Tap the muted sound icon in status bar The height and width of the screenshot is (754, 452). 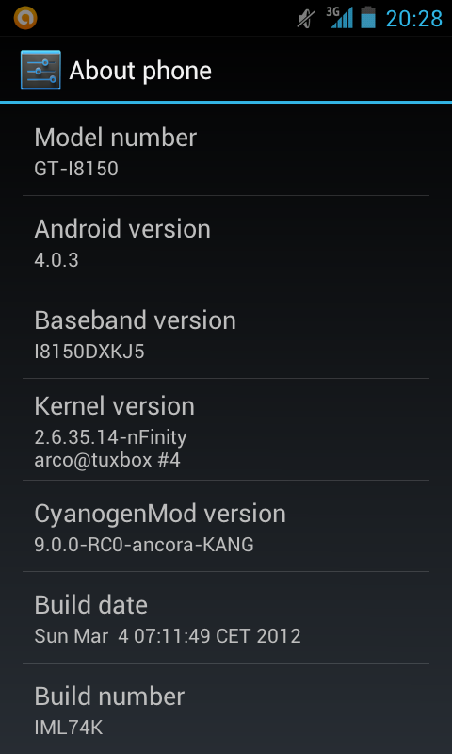click(306, 19)
